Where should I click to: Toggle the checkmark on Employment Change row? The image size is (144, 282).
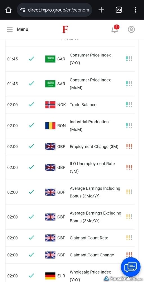point(31,146)
